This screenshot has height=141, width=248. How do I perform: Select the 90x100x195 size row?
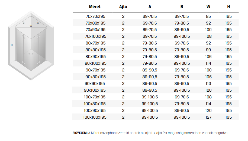click(156, 90)
